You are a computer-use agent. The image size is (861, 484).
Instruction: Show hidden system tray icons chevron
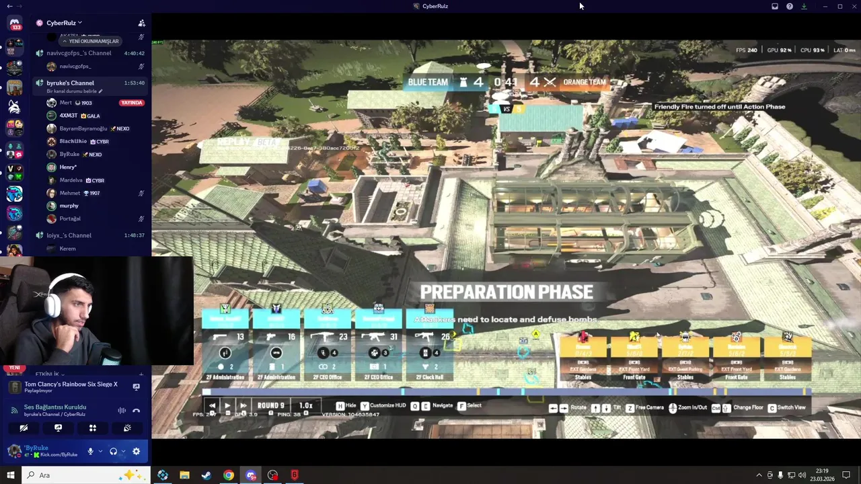click(759, 475)
